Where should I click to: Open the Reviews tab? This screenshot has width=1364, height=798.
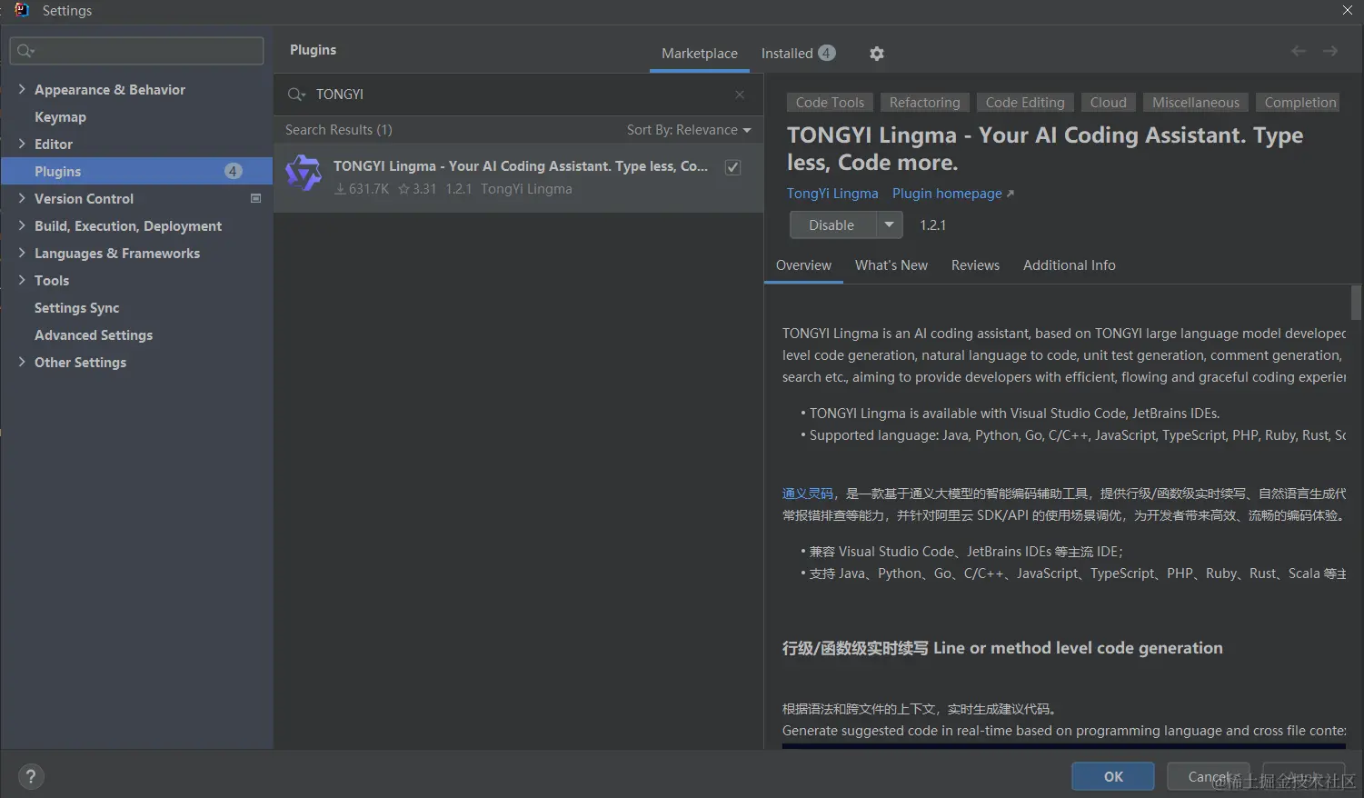point(975,265)
